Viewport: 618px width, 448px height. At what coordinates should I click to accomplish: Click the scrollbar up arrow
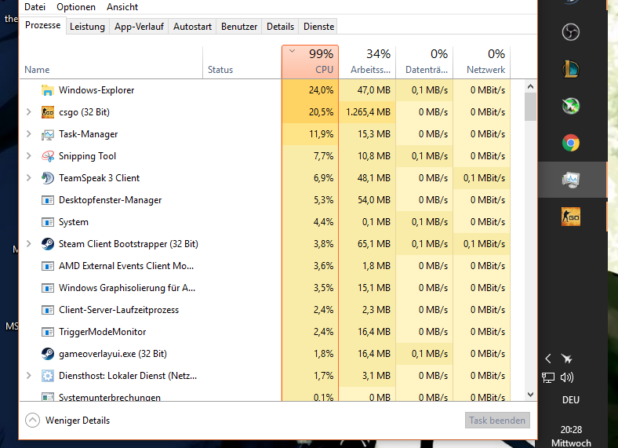(x=530, y=86)
